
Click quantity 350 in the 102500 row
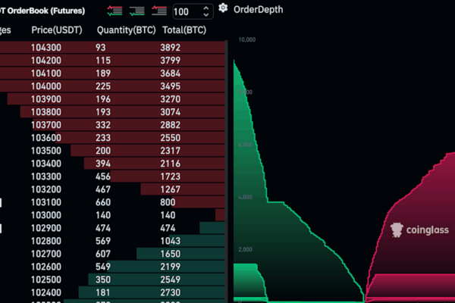[103, 280]
